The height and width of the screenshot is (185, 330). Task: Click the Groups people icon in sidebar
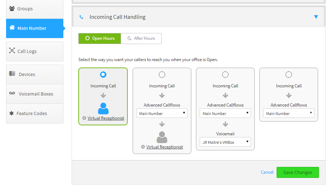coord(12,9)
